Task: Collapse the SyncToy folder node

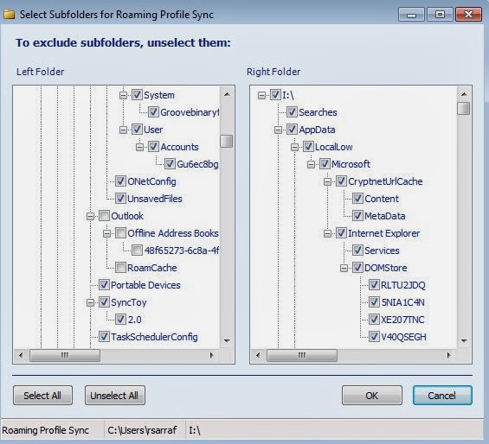Action: (90, 302)
